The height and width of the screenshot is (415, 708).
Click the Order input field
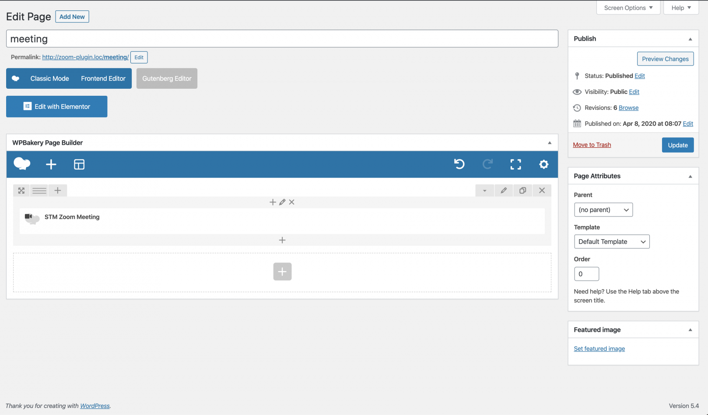(586, 274)
